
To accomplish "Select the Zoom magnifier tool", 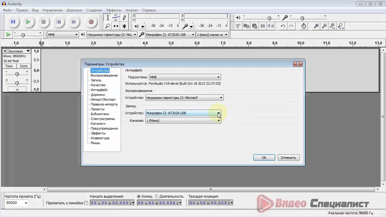I will (108, 26).
